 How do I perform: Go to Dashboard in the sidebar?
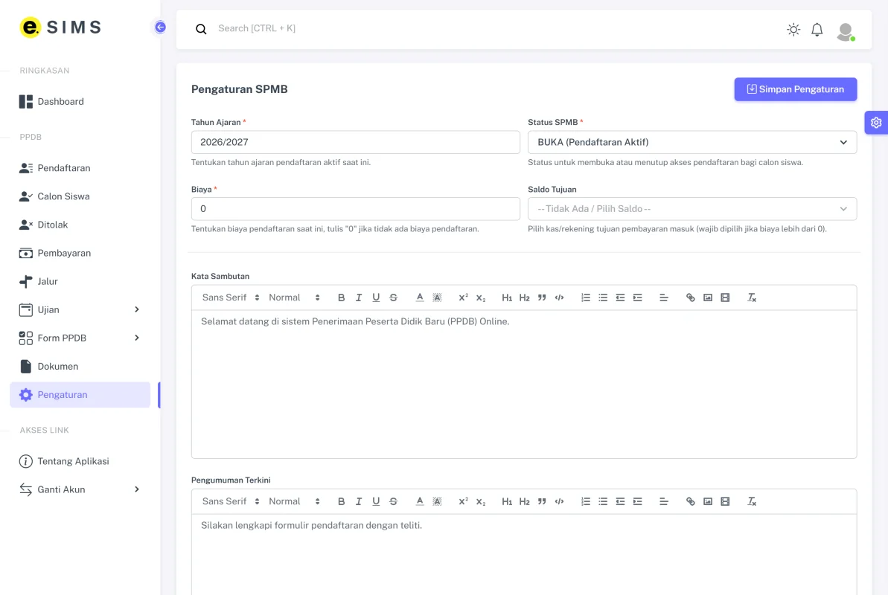[80, 102]
